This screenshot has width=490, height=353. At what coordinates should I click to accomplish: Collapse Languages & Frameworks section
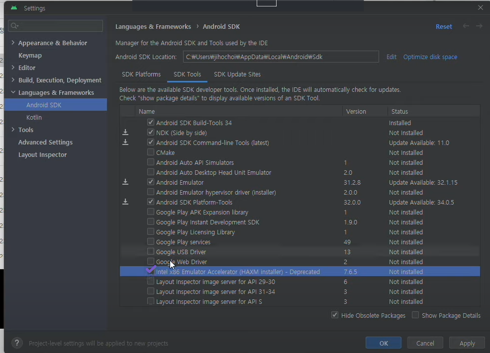[13, 92]
